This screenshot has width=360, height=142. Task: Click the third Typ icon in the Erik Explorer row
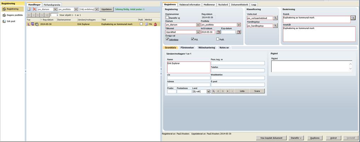click(x=37, y=24)
